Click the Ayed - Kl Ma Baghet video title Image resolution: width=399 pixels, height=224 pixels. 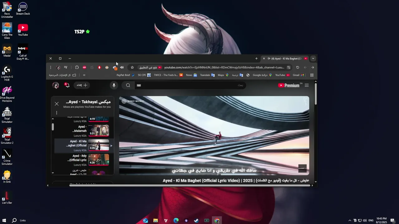(236, 180)
